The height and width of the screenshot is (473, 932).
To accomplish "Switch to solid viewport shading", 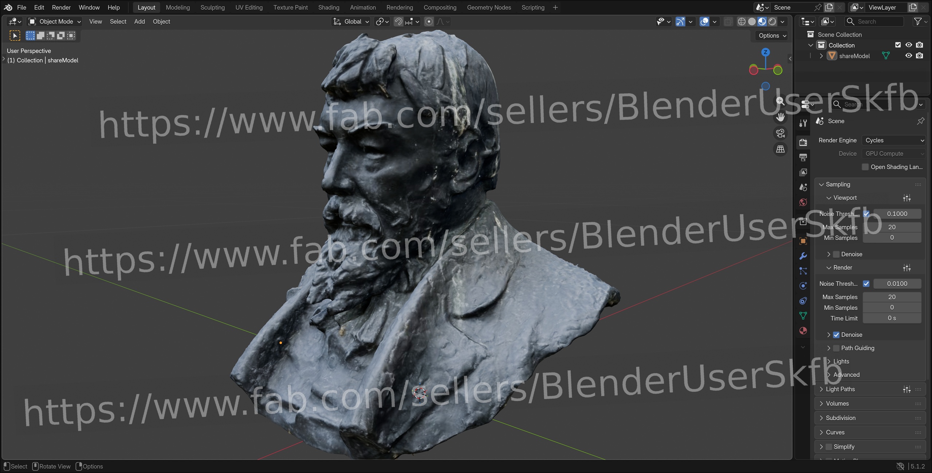I will (752, 21).
